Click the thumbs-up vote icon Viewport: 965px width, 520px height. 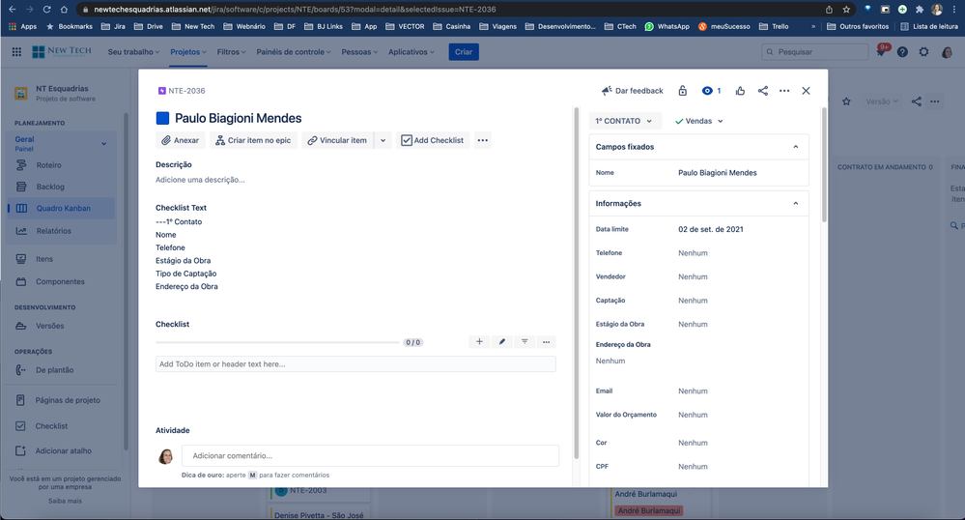tap(740, 91)
